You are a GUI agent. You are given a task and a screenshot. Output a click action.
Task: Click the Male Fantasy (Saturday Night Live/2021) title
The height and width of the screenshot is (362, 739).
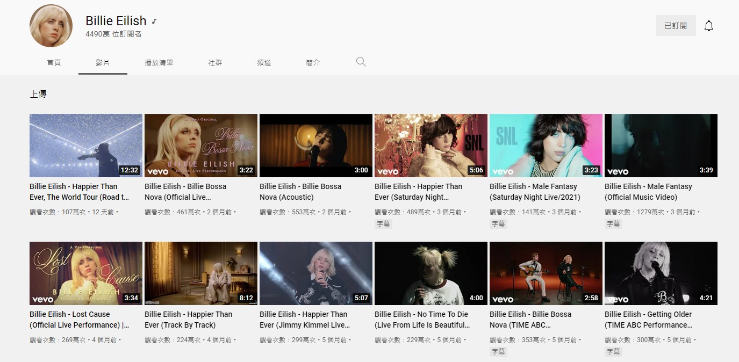pyautogui.click(x=535, y=192)
